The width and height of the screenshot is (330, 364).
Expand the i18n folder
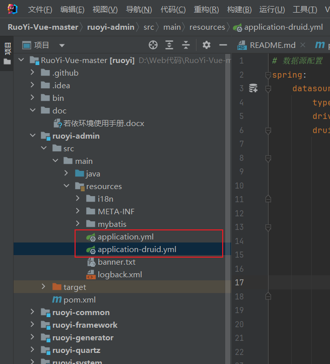click(x=78, y=198)
